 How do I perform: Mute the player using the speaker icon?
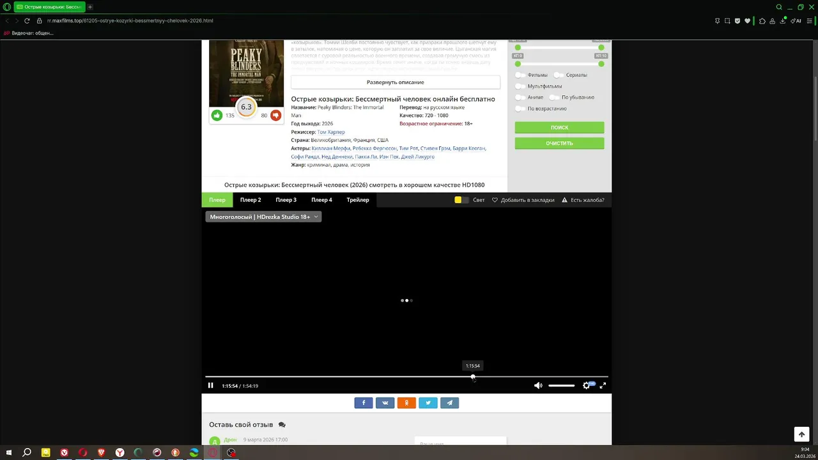538,385
